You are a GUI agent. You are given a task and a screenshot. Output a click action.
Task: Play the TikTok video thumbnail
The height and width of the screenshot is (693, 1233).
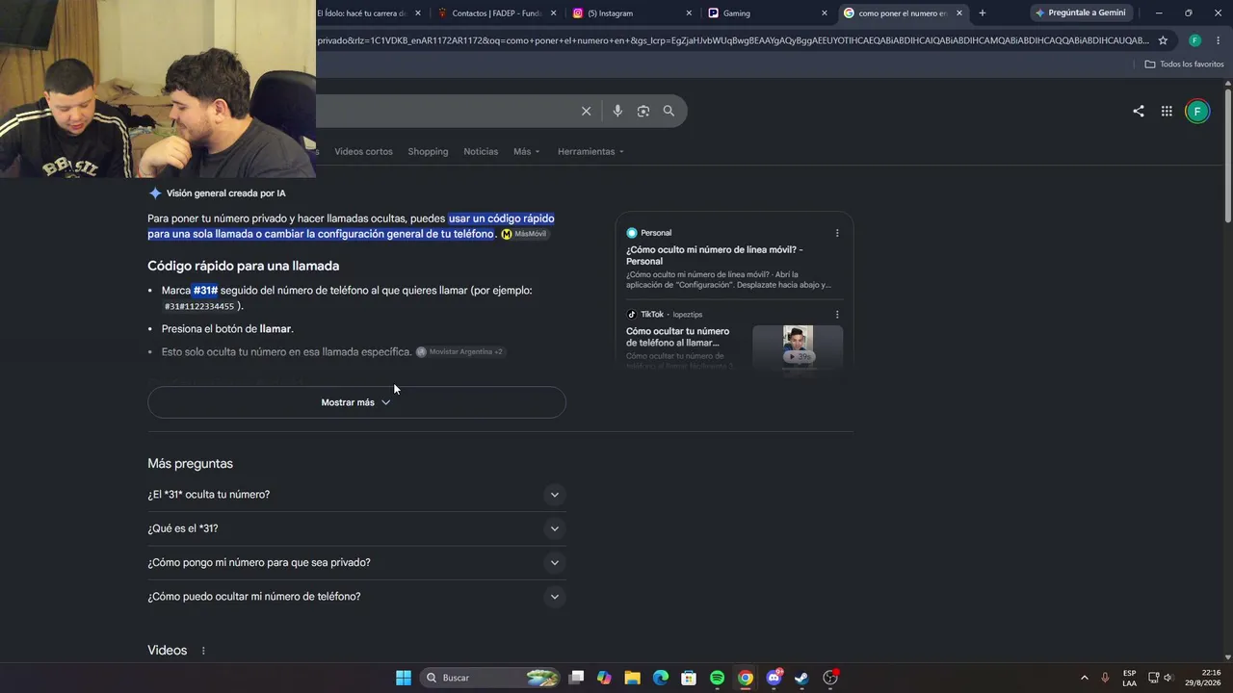pyautogui.click(x=798, y=346)
